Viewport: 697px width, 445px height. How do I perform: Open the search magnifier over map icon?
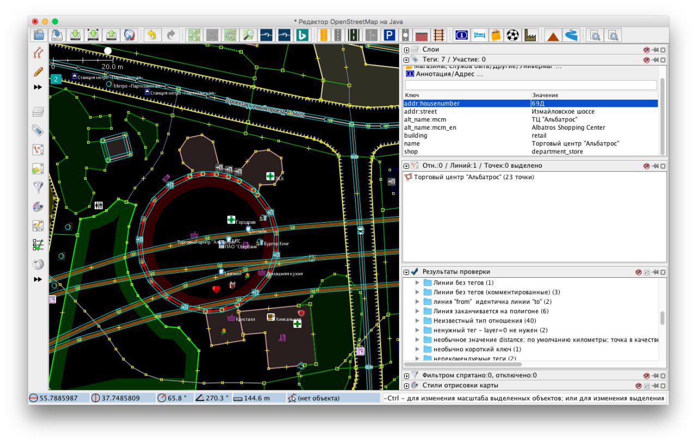coord(248,35)
